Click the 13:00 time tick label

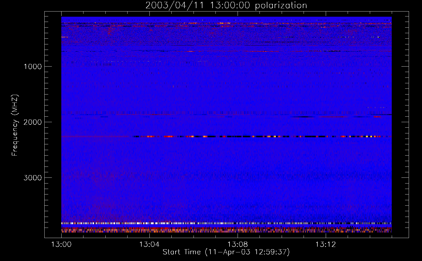61,245
